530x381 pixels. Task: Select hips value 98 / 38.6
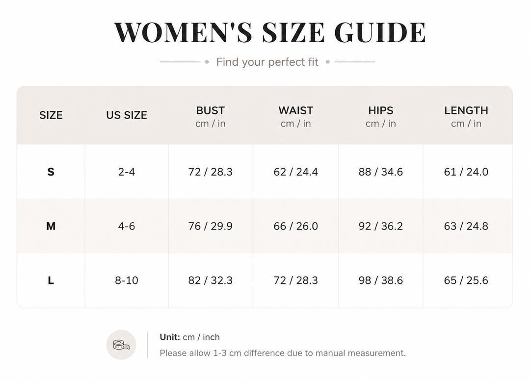pos(381,280)
